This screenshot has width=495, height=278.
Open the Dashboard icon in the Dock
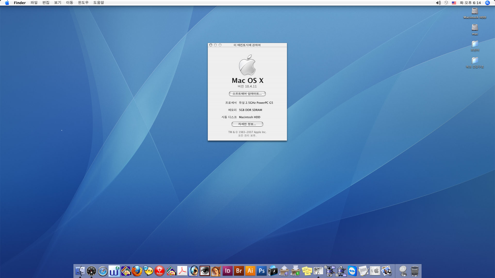coord(92,271)
